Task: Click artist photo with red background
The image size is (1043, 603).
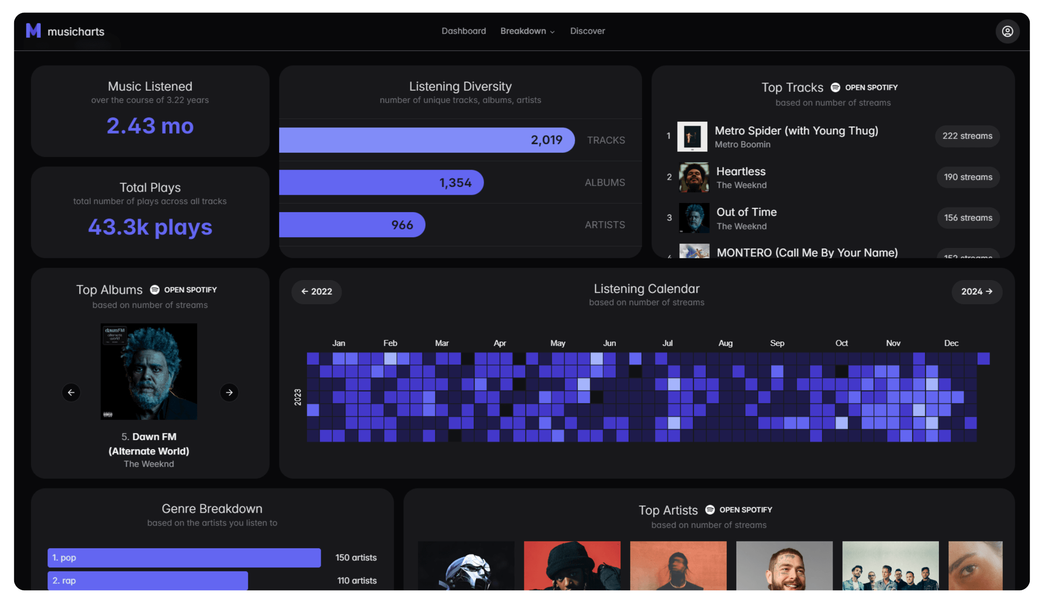Action: click(x=572, y=566)
